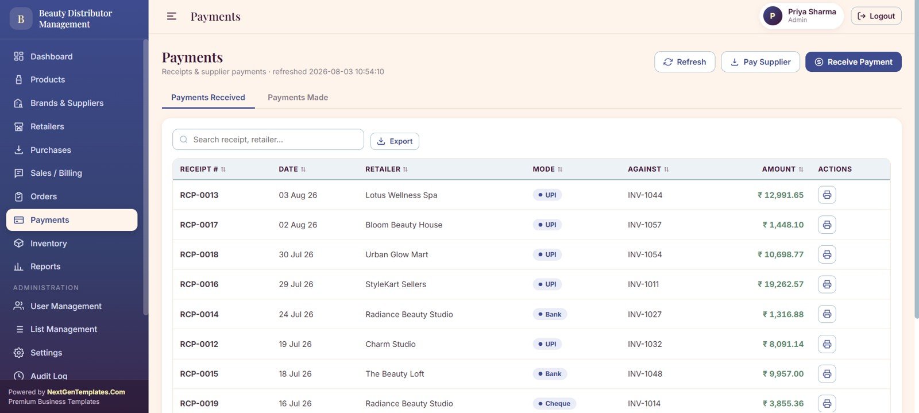Click the B logo in sidebar header
This screenshot has width=919, height=413.
click(x=21, y=19)
